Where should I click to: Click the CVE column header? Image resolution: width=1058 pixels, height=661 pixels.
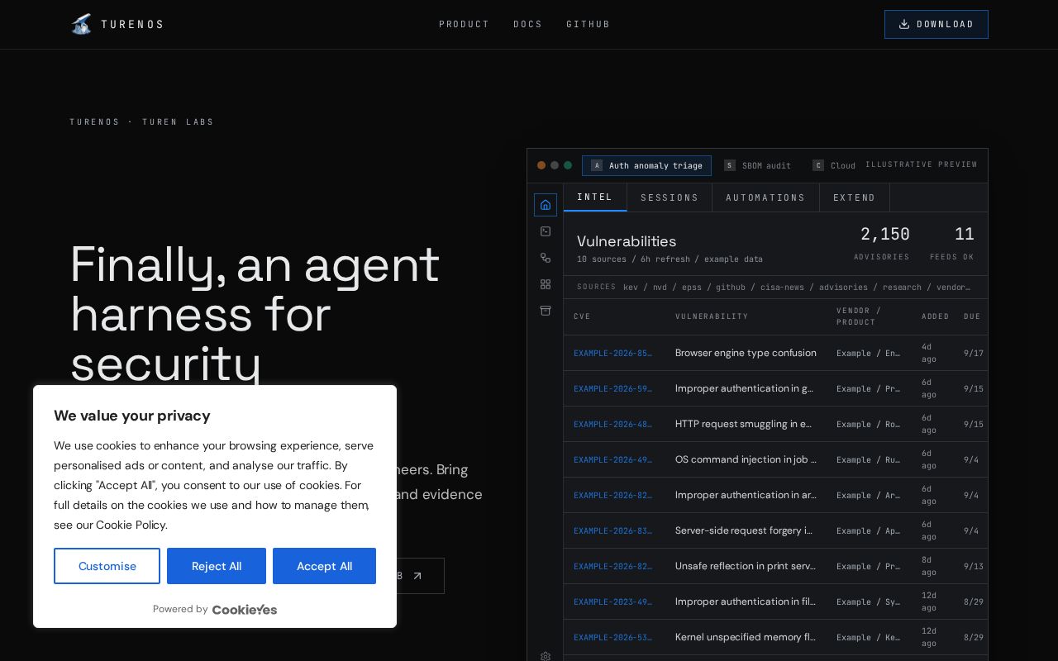click(x=582, y=316)
